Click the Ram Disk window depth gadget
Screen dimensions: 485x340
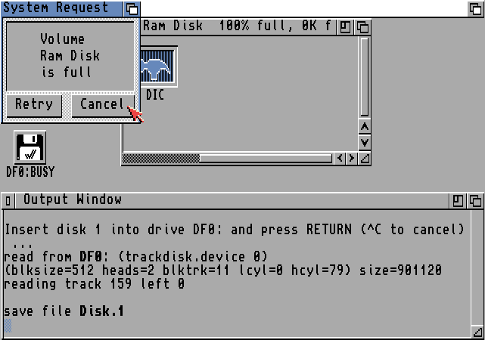(362, 27)
